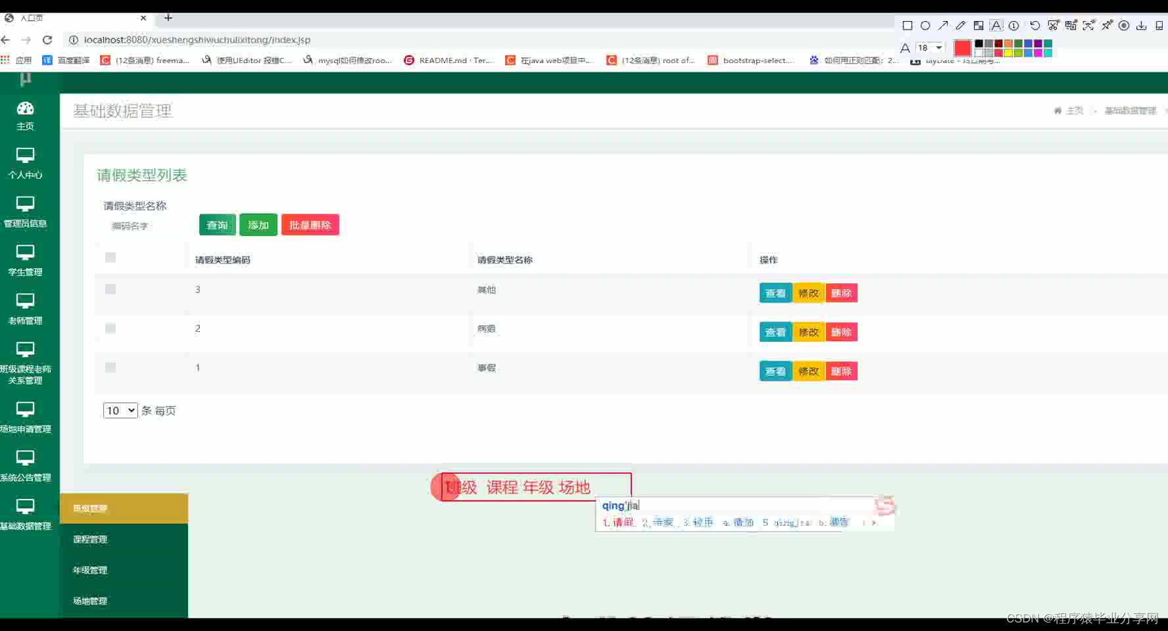Select the text annotation tool

[996, 26]
